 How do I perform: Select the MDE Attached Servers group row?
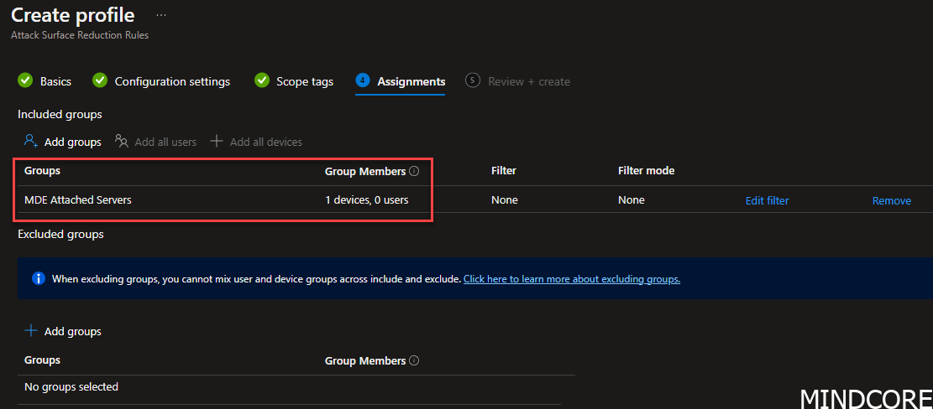point(475,200)
